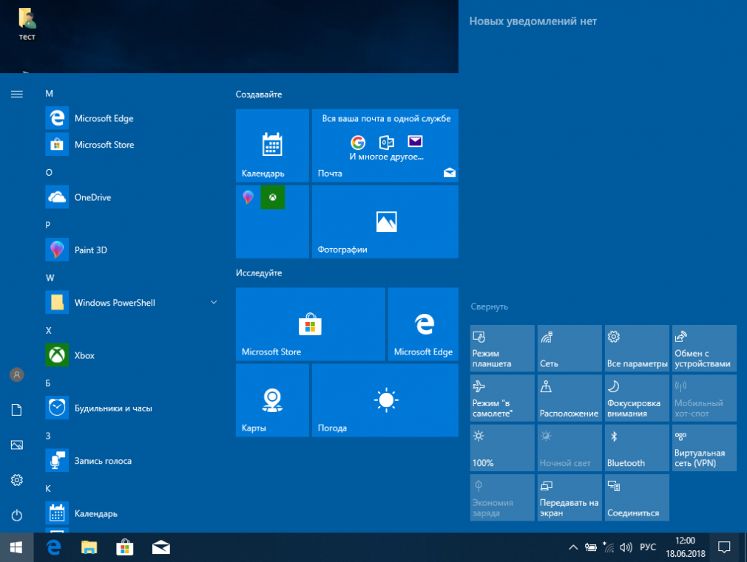Open Передавать на экран projection tile

tap(569, 497)
